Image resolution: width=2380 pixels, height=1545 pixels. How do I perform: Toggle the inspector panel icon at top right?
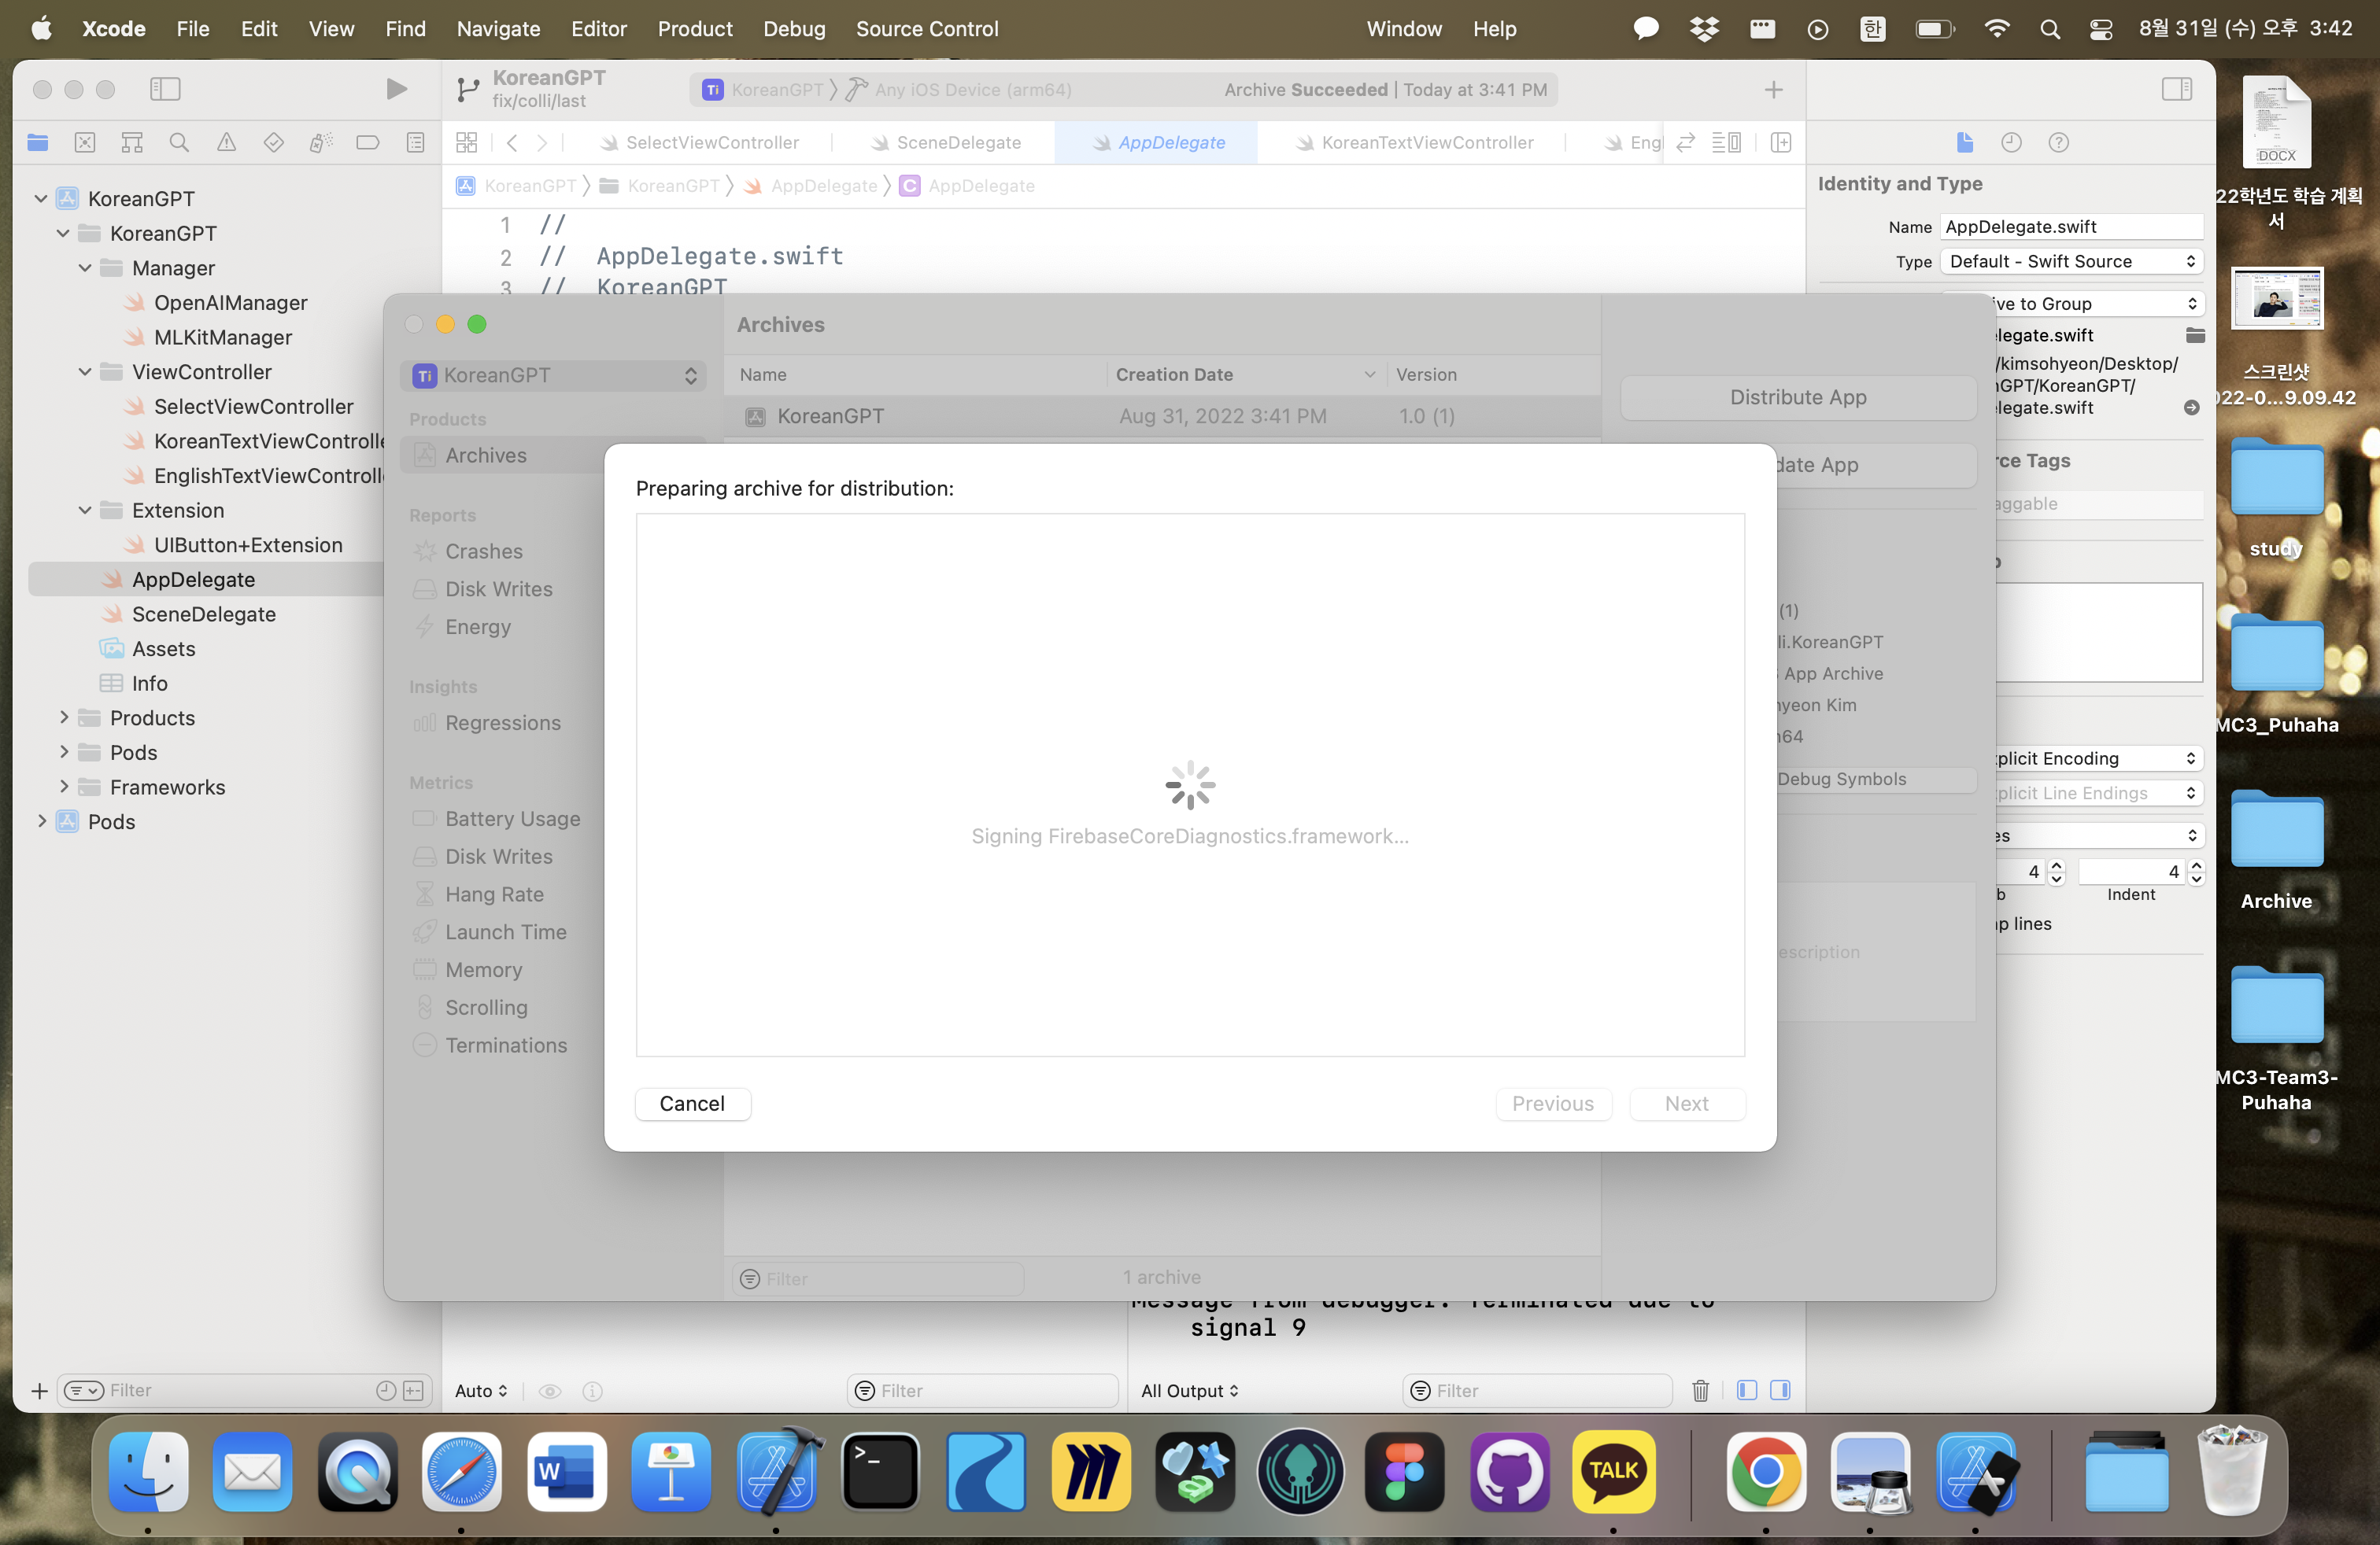[2176, 89]
